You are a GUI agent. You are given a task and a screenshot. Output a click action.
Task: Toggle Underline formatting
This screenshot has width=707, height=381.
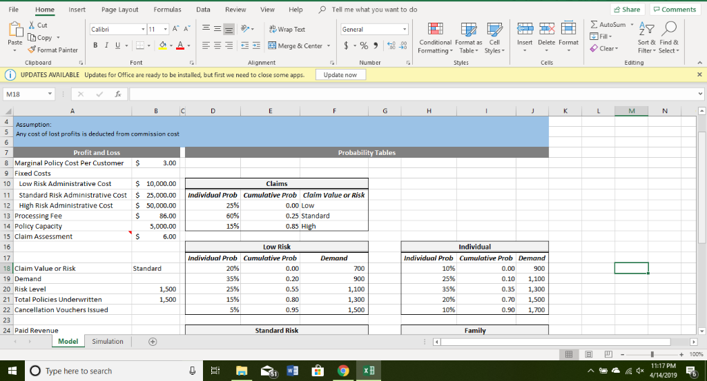[117, 45]
